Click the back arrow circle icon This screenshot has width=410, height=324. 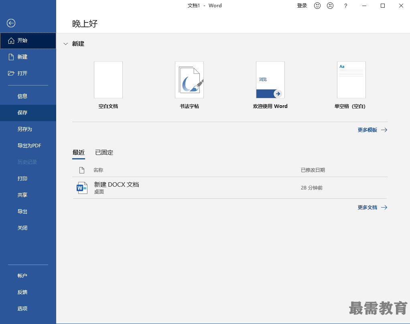(x=11, y=23)
